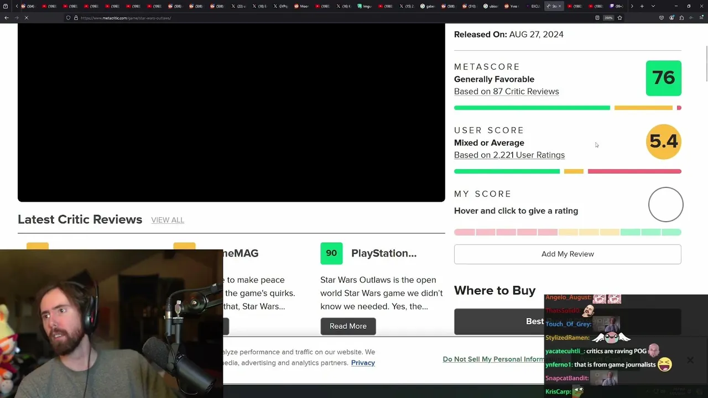Screen dimensions: 708x398
Task: Open 'Based on 87 Critic Reviews' link
Action: (x=506, y=91)
